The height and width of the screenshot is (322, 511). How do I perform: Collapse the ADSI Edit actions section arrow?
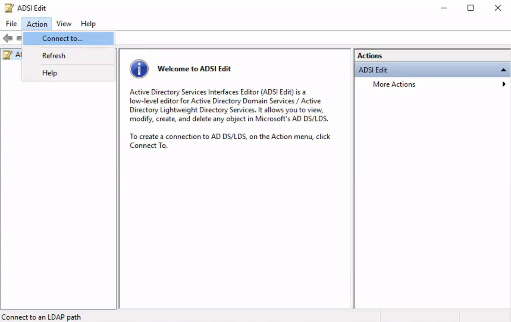[x=503, y=70]
